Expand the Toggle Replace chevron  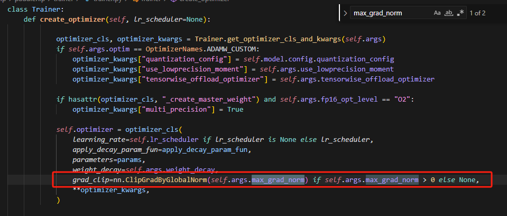click(x=345, y=13)
